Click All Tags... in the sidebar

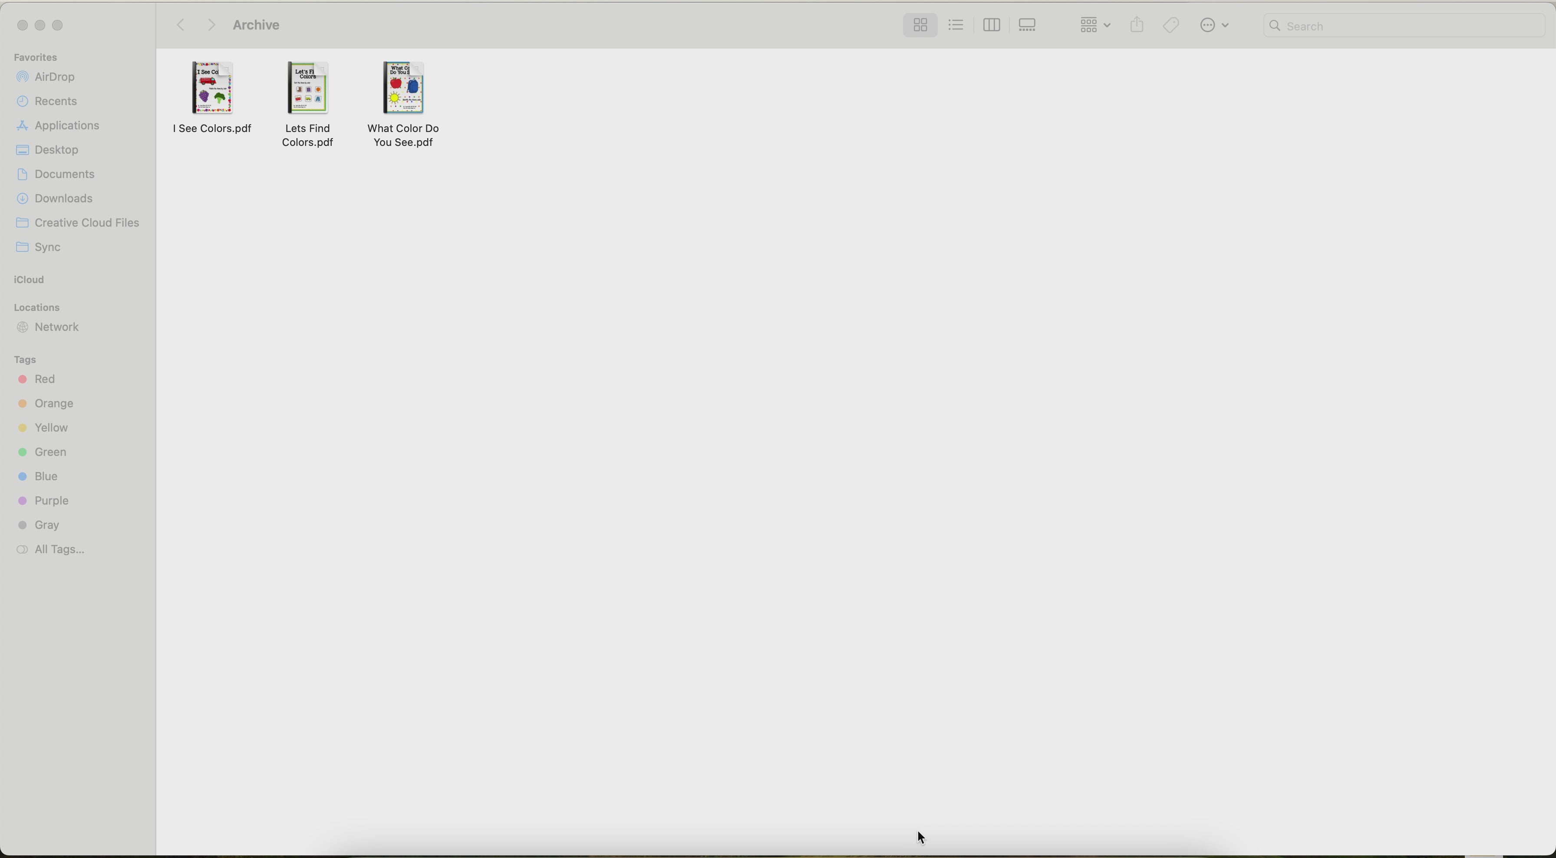click(x=59, y=551)
